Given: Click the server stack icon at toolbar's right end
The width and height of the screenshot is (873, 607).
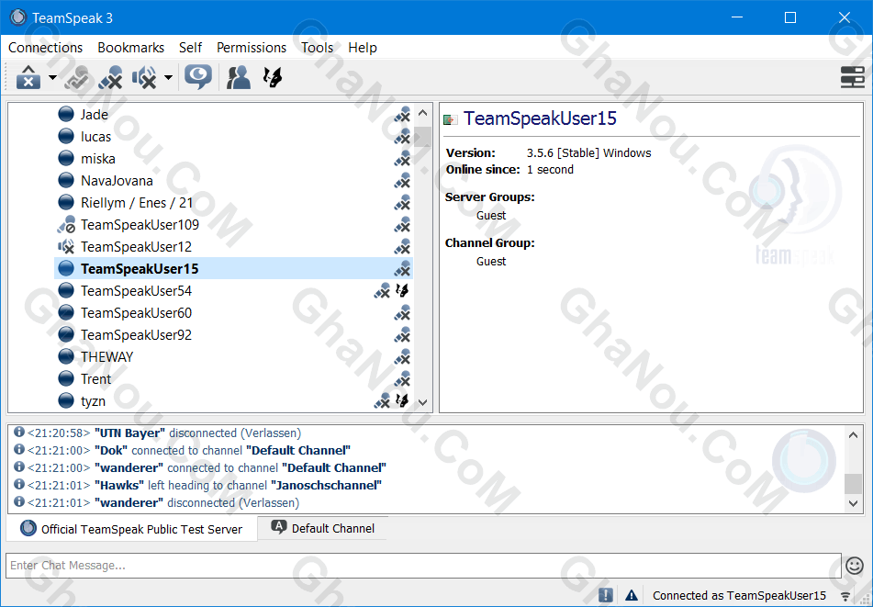Looking at the screenshot, I should coord(852,77).
